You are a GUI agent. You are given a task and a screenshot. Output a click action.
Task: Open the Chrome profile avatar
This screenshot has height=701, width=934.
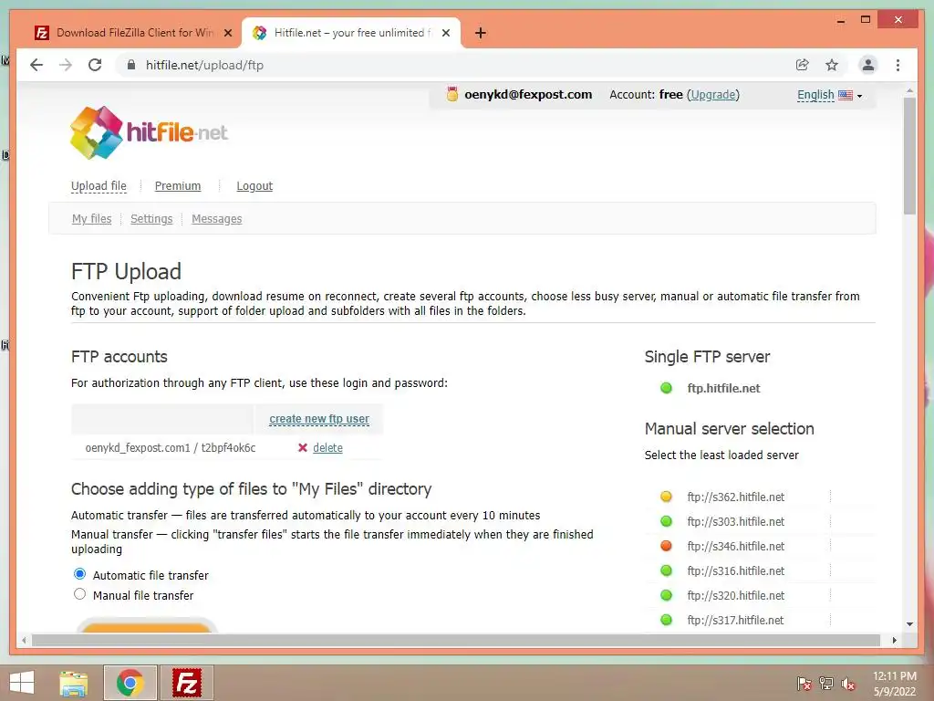click(x=868, y=65)
